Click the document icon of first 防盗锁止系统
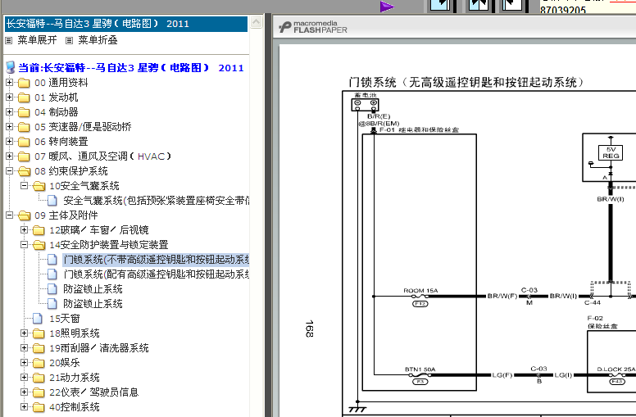Image resolution: width=636 pixels, height=417 pixels. (x=52, y=289)
